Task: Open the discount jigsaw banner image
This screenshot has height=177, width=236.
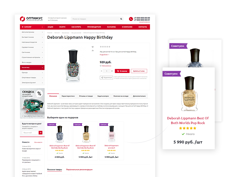Action: [x=32, y=103]
